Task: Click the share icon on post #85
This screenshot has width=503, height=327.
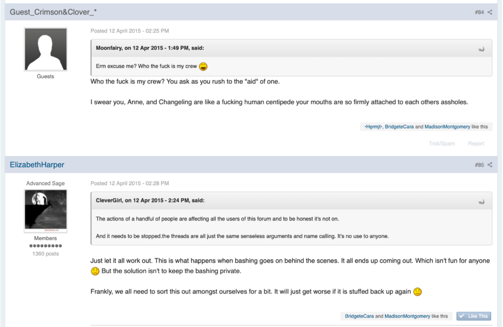Action: 490,165
